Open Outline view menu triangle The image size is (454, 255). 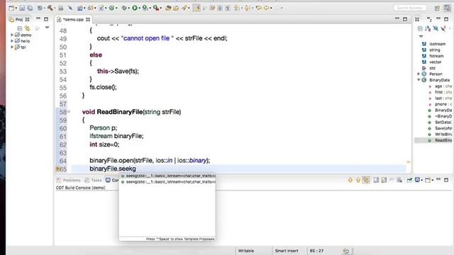pyautogui.click(x=421, y=36)
